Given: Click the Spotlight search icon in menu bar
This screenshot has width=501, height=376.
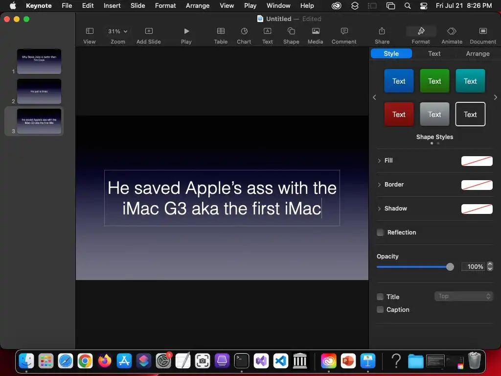Looking at the screenshot, I should tap(408, 6).
